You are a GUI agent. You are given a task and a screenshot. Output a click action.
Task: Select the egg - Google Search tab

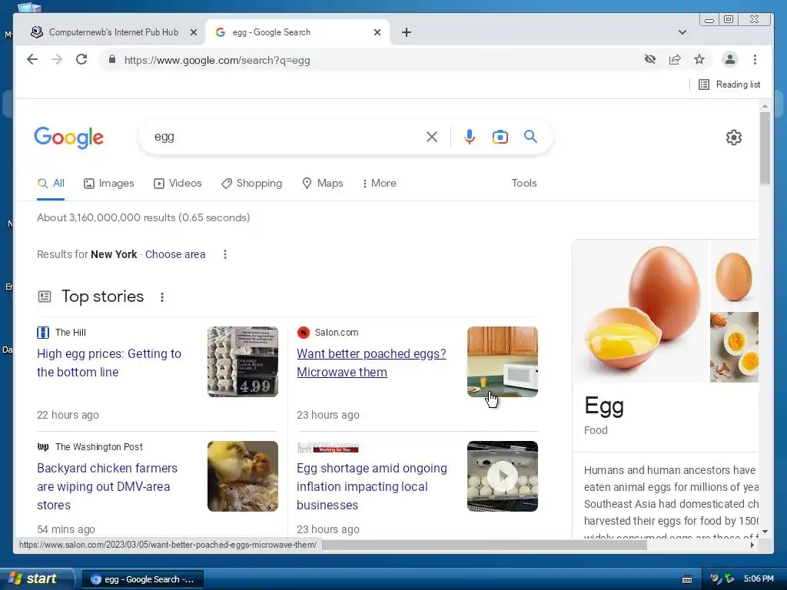click(296, 32)
